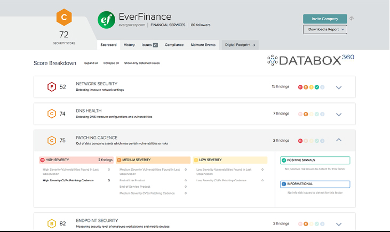390x232 pixels.
Task: Click the High Severity header bar
Action: 76,160
